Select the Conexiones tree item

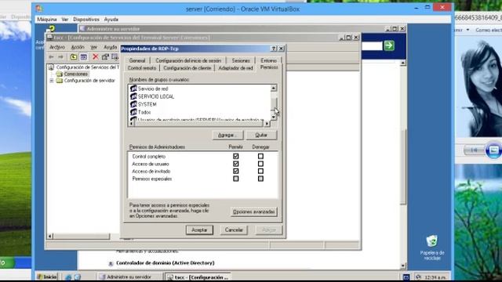[75, 74]
